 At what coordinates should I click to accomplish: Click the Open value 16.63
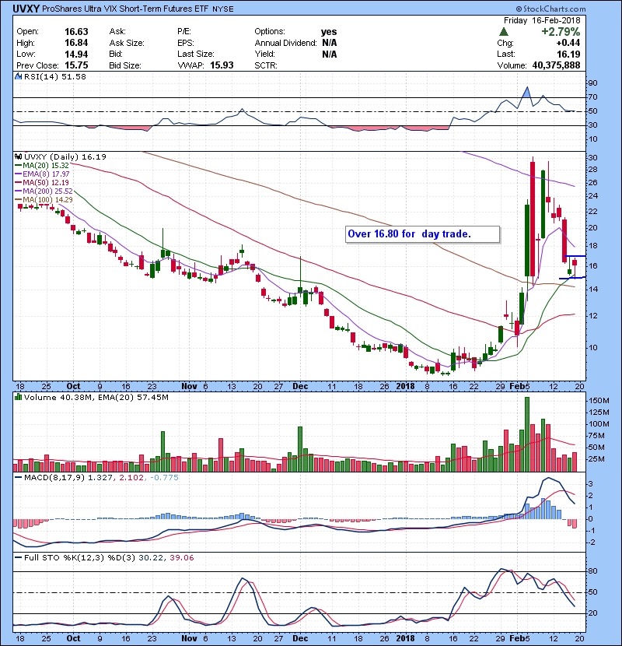click(x=76, y=32)
